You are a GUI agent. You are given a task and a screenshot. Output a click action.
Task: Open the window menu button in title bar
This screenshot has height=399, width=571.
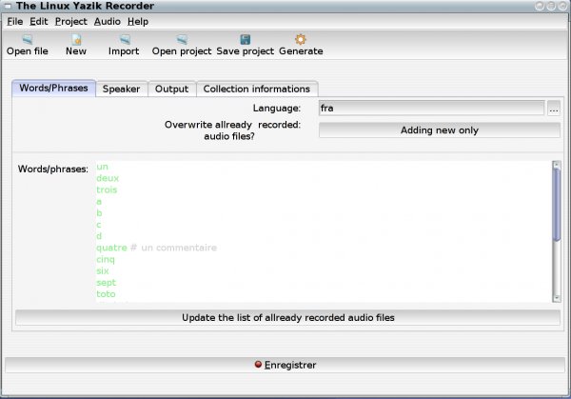coord(8,6)
